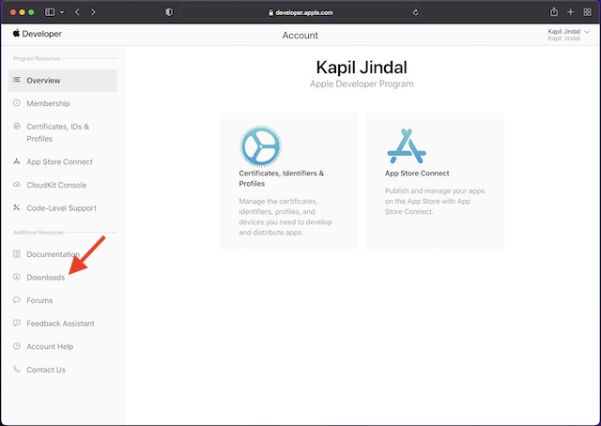Screen dimensions: 601x426
Task: Open the App Store Connect card title
Action: tap(417, 174)
